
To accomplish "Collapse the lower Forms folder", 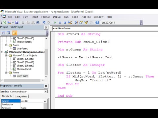I will click(x=6, y=73).
